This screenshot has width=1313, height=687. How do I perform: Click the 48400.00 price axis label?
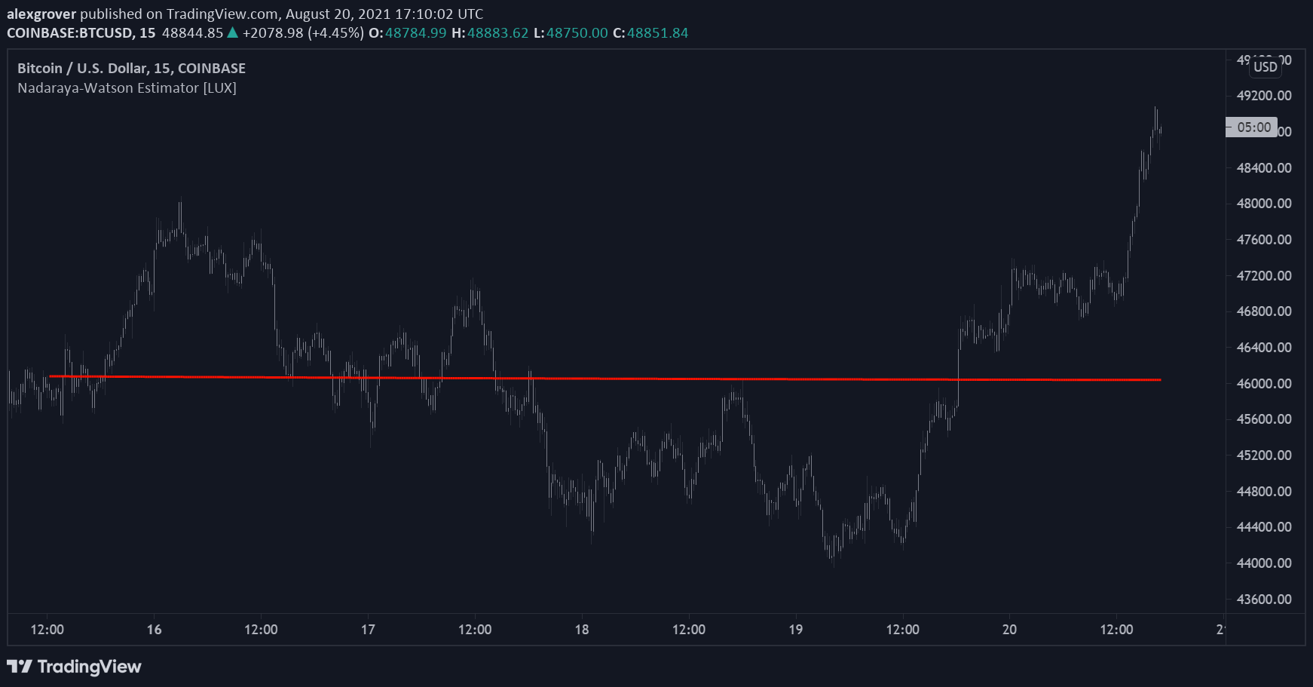(x=1264, y=167)
